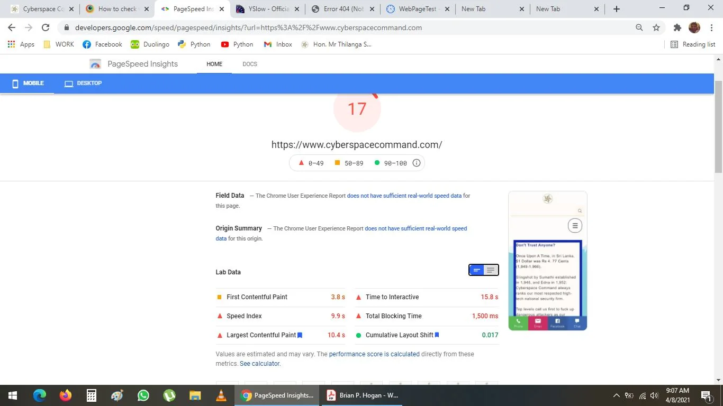Open the Chrome three-dot menu
The height and width of the screenshot is (406, 723).
tap(711, 27)
